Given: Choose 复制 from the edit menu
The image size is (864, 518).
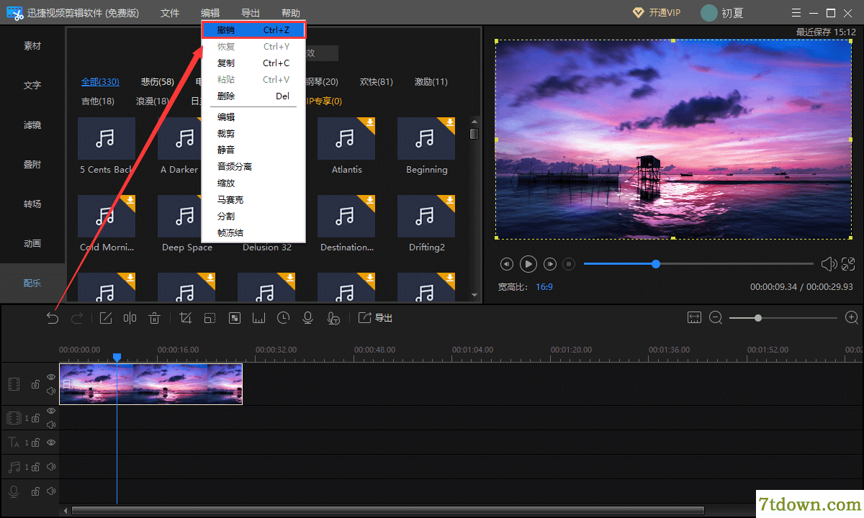Looking at the screenshot, I should [254, 63].
